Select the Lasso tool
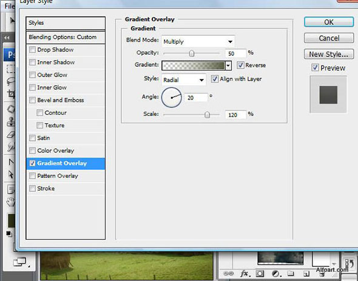Screen dimensions: 358x281 pos(11,81)
